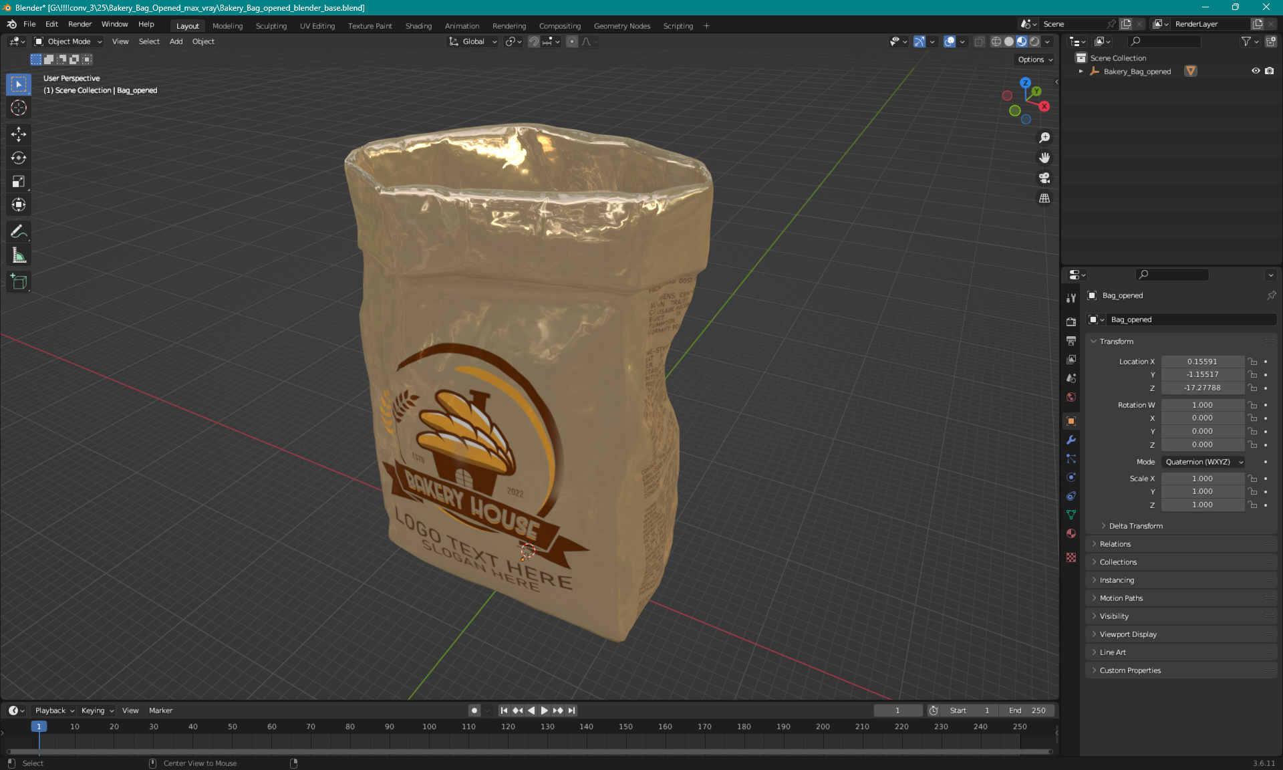Switch to the UV Editing workspace tab

pyautogui.click(x=317, y=26)
